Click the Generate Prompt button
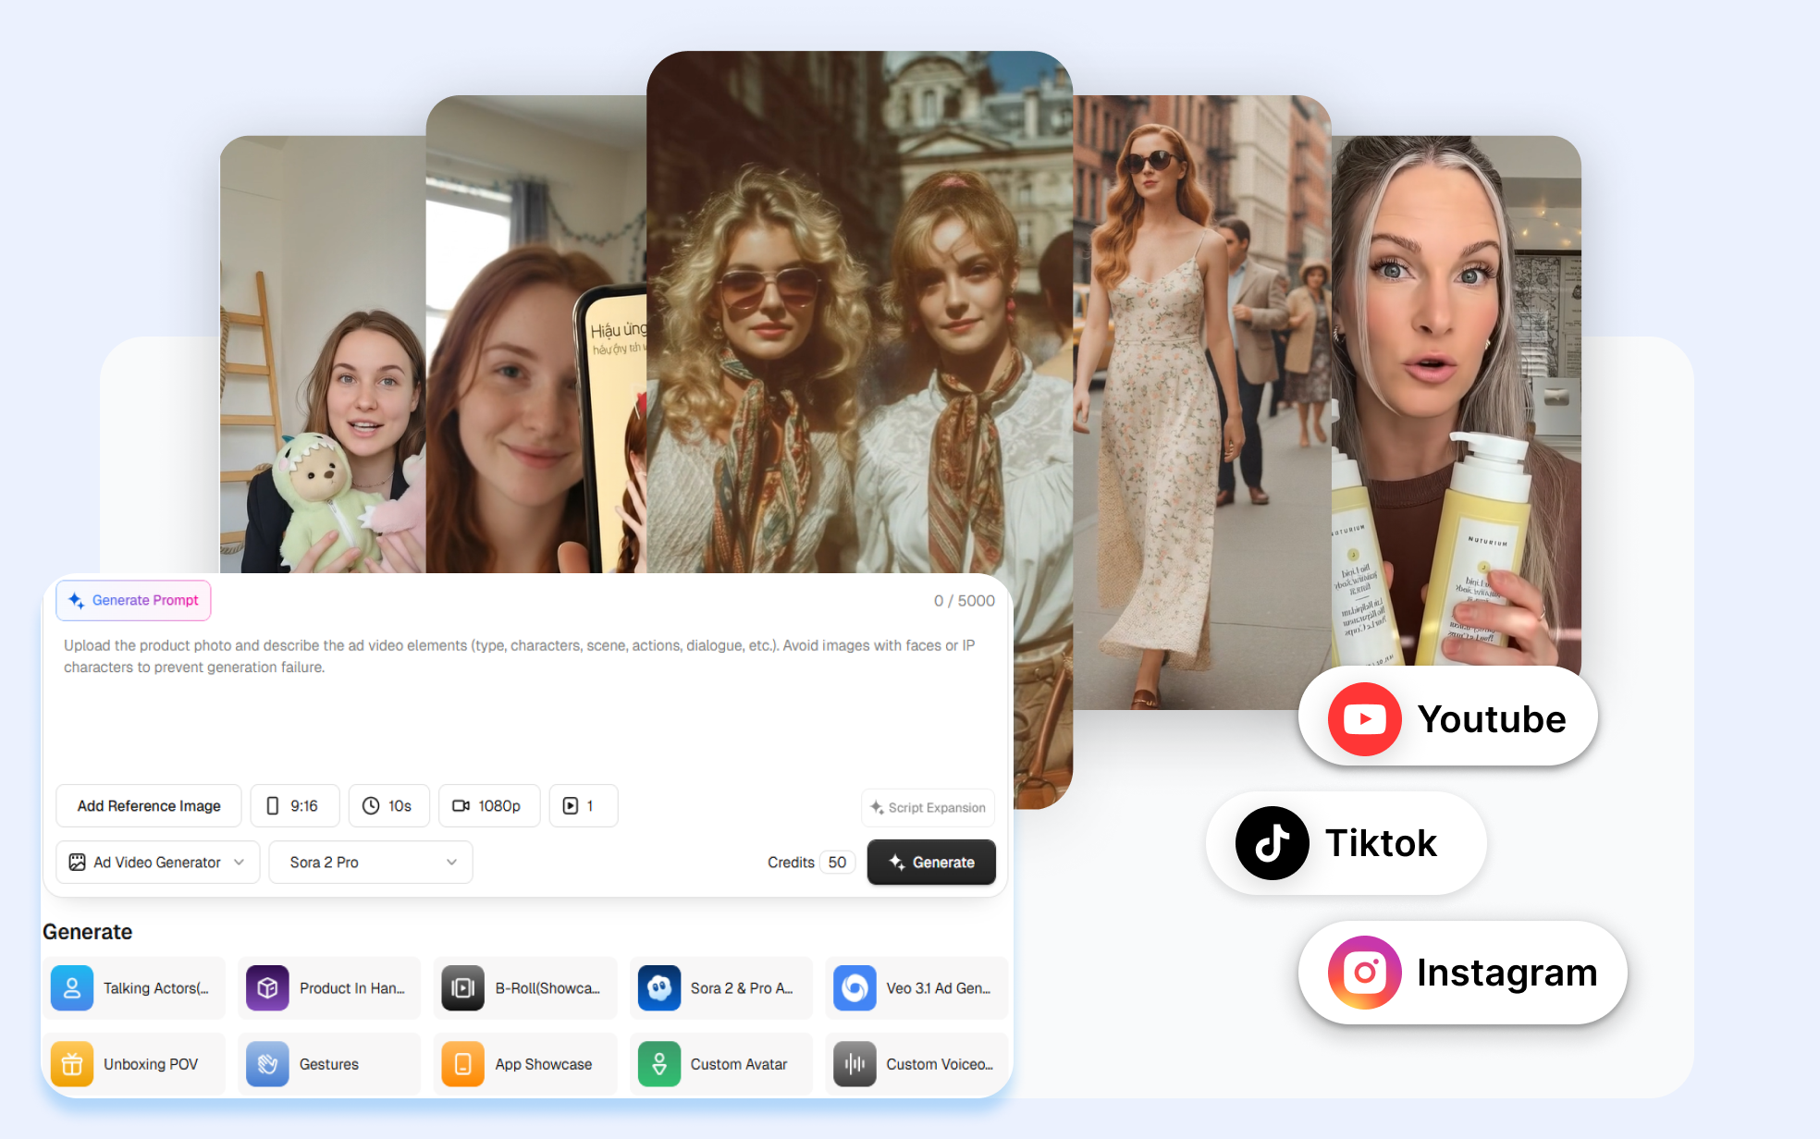Image resolution: width=1820 pixels, height=1139 pixels. 133,601
